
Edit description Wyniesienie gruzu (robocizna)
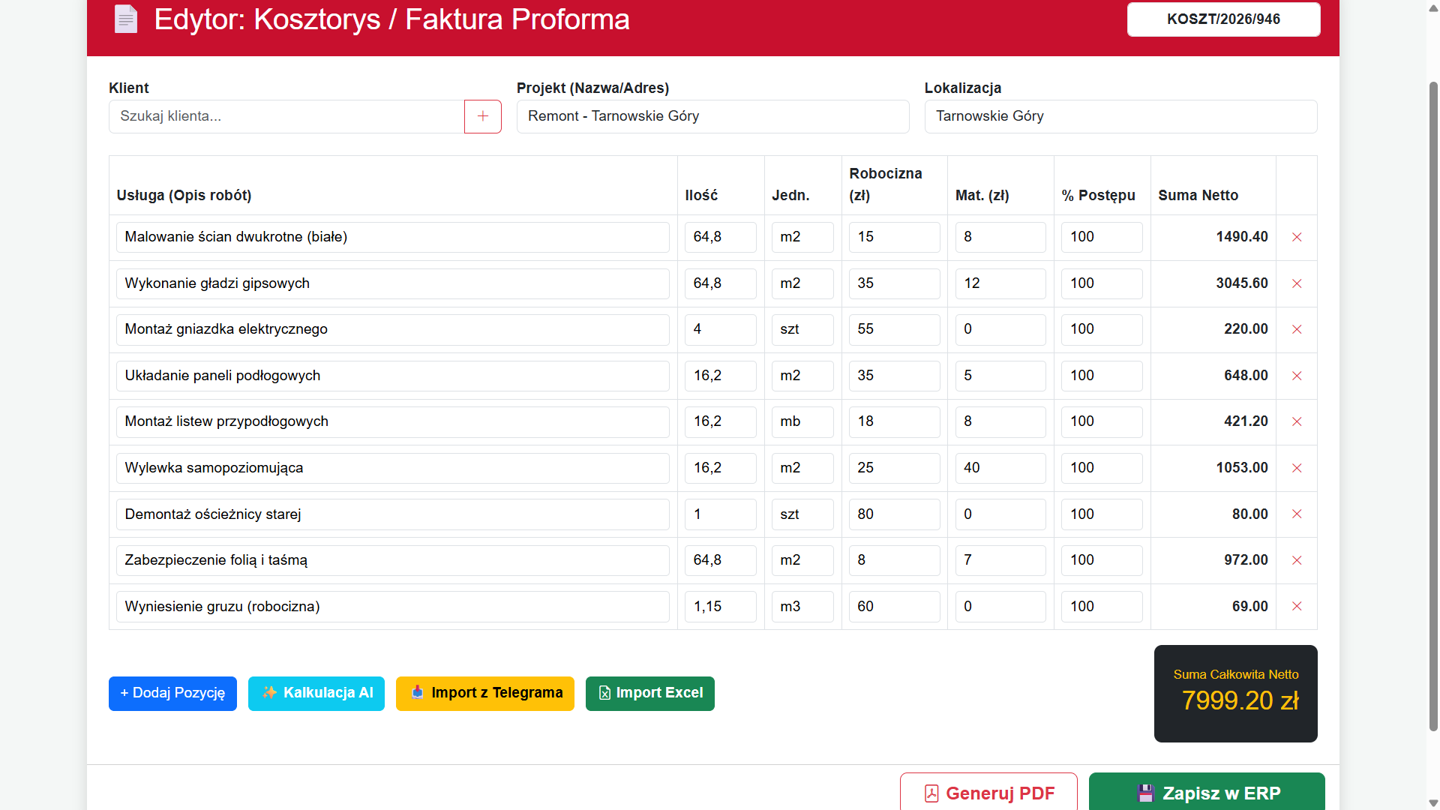393,606
